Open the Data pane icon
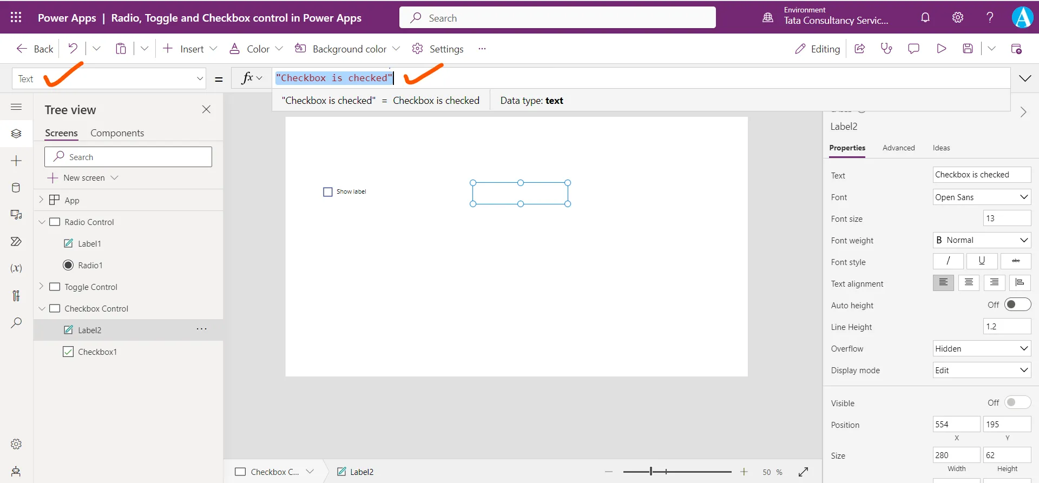The image size is (1039, 483). pyautogui.click(x=16, y=188)
